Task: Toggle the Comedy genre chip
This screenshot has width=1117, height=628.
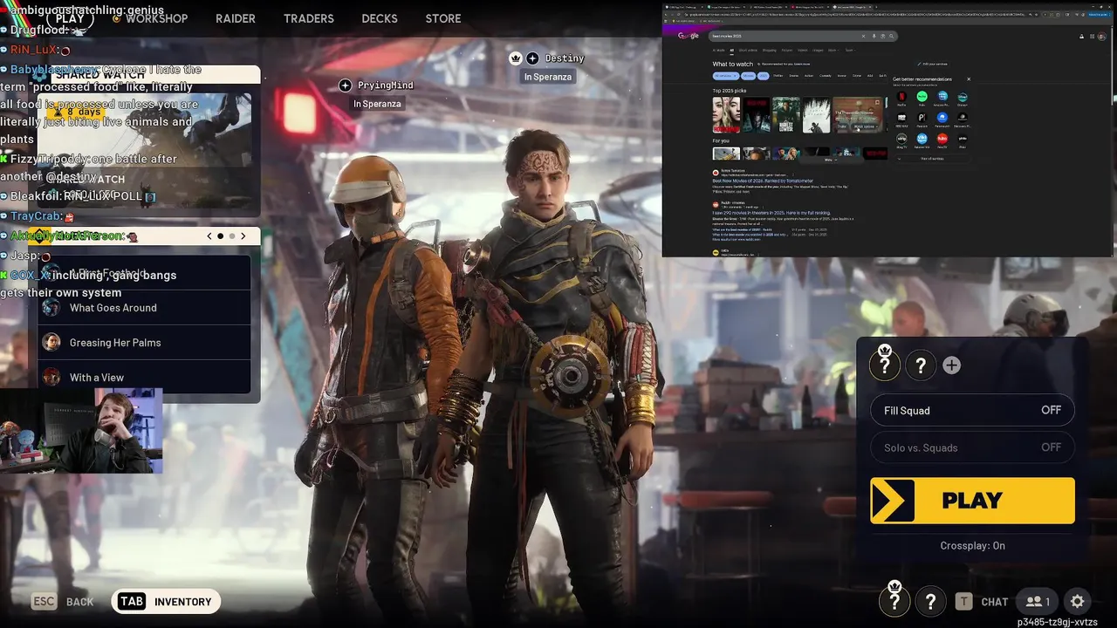Action: coord(826,76)
